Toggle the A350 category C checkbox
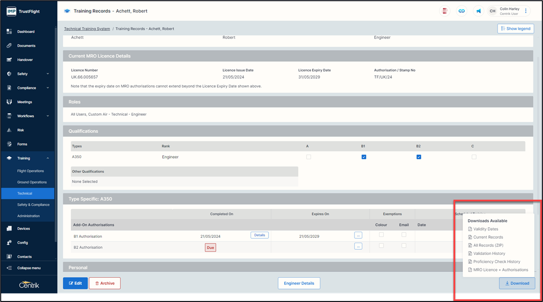The width and height of the screenshot is (543, 302). pos(474,157)
